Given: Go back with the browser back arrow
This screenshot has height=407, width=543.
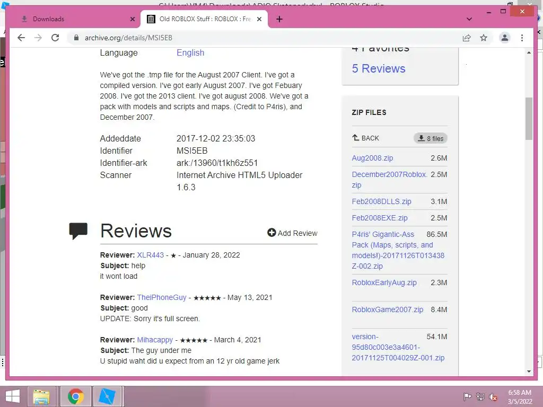Looking at the screenshot, I should (21, 38).
